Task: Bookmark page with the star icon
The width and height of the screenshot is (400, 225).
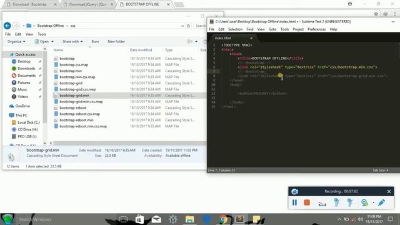Action: tap(376, 14)
